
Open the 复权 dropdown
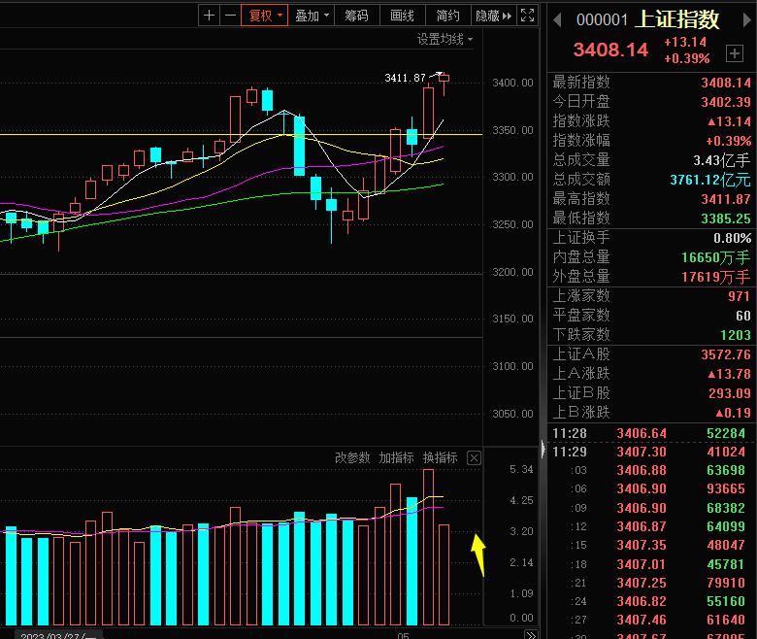point(265,16)
